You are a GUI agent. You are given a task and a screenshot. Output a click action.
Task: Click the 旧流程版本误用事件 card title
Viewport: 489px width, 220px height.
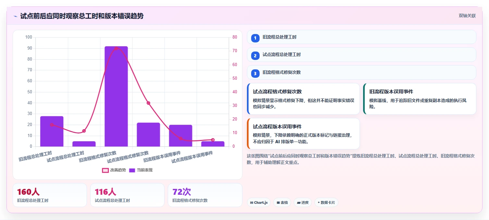(x=391, y=92)
